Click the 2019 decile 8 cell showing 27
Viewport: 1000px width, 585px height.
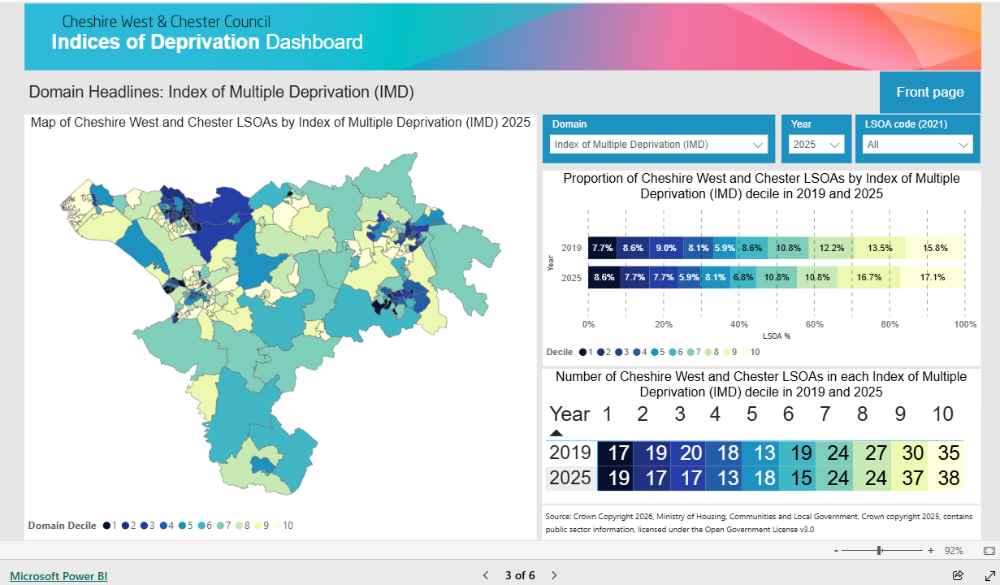point(870,453)
